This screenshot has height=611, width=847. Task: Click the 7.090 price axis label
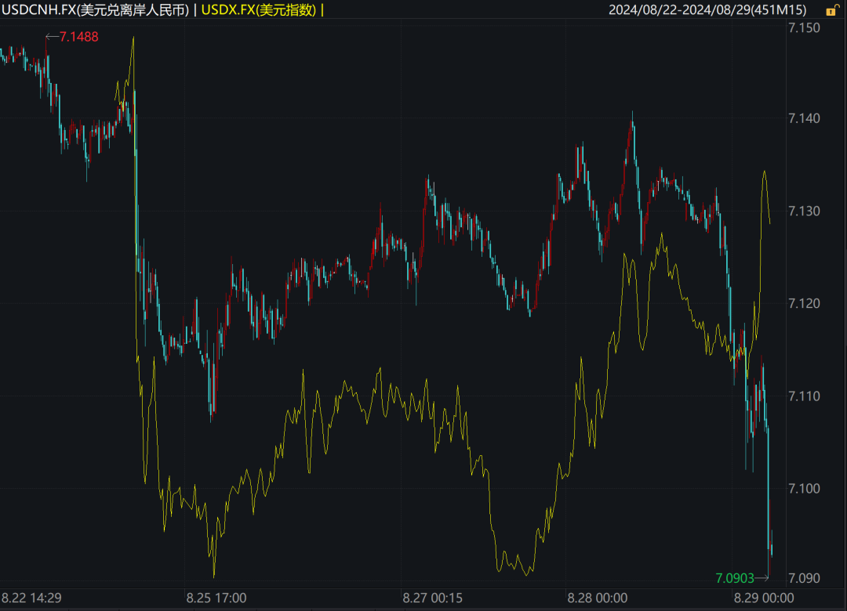pos(803,578)
